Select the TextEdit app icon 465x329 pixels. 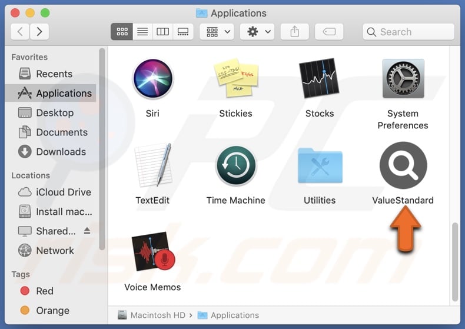click(x=153, y=165)
